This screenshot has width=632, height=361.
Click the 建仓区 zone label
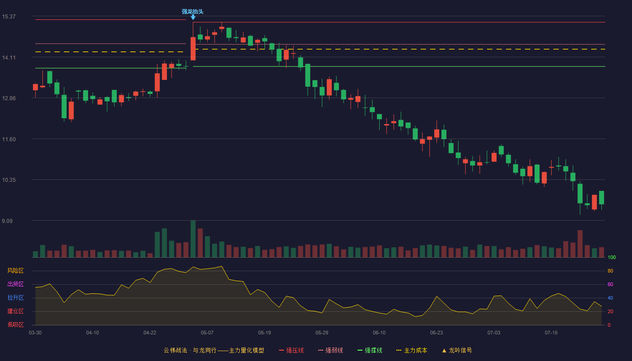coord(15,311)
